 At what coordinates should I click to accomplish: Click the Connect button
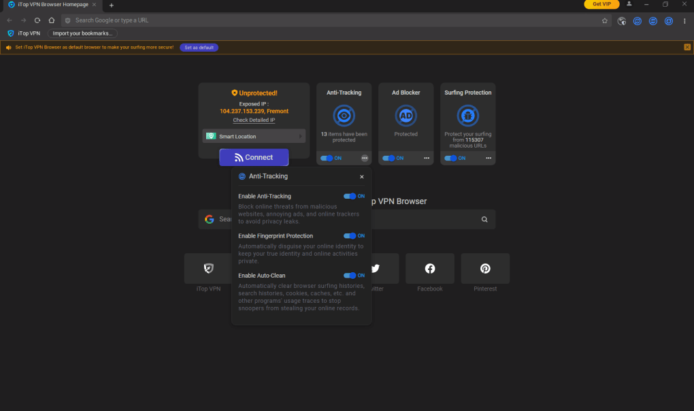point(254,157)
